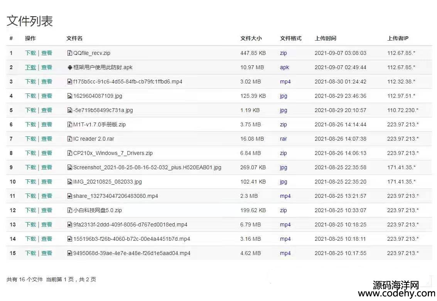This screenshot has height=301, width=437.
Task: Click the zip format link in row 1
Action: 283,53
